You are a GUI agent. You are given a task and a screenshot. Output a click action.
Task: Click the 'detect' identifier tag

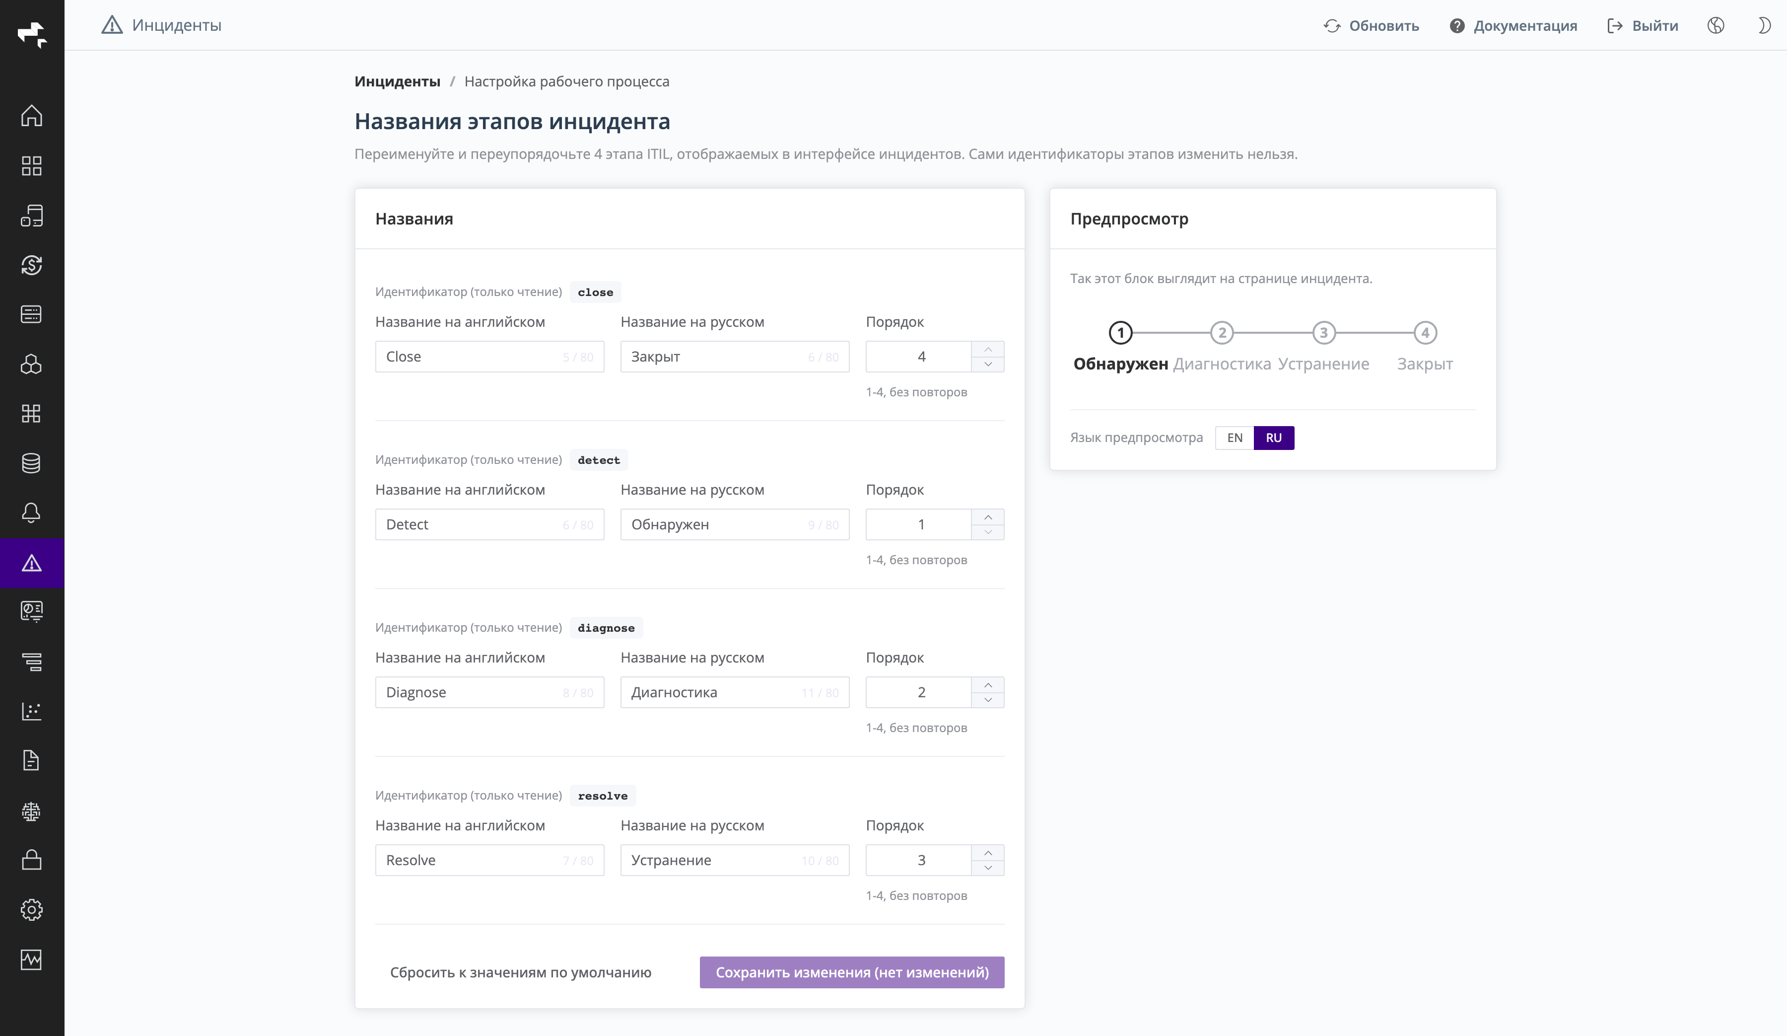(599, 460)
